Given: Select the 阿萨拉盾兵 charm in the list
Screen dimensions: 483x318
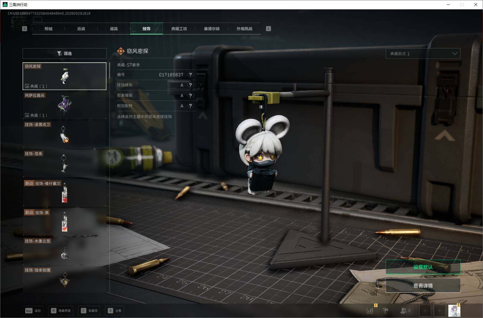Looking at the screenshot, I should pyautogui.click(x=65, y=105).
